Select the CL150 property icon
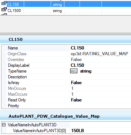 click(4, 4)
